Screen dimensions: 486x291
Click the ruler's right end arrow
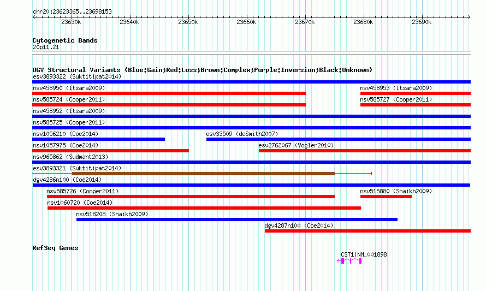click(469, 17)
